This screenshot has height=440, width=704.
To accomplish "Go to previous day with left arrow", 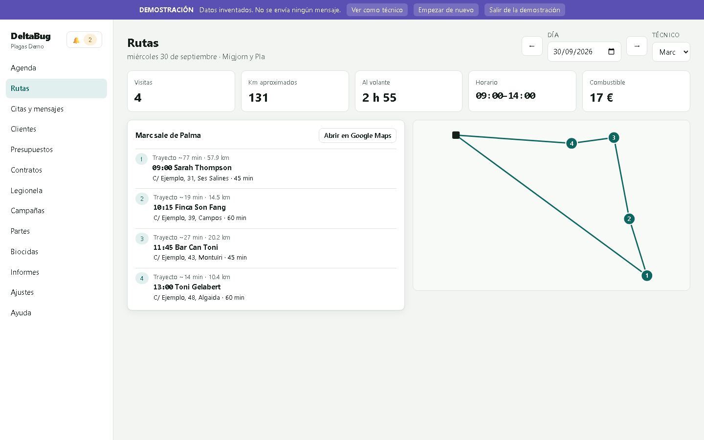I will [x=532, y=46].
